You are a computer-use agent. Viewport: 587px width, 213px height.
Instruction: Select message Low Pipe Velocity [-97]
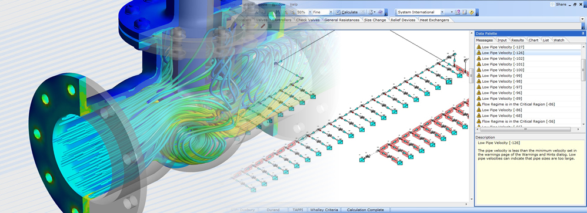528,87
